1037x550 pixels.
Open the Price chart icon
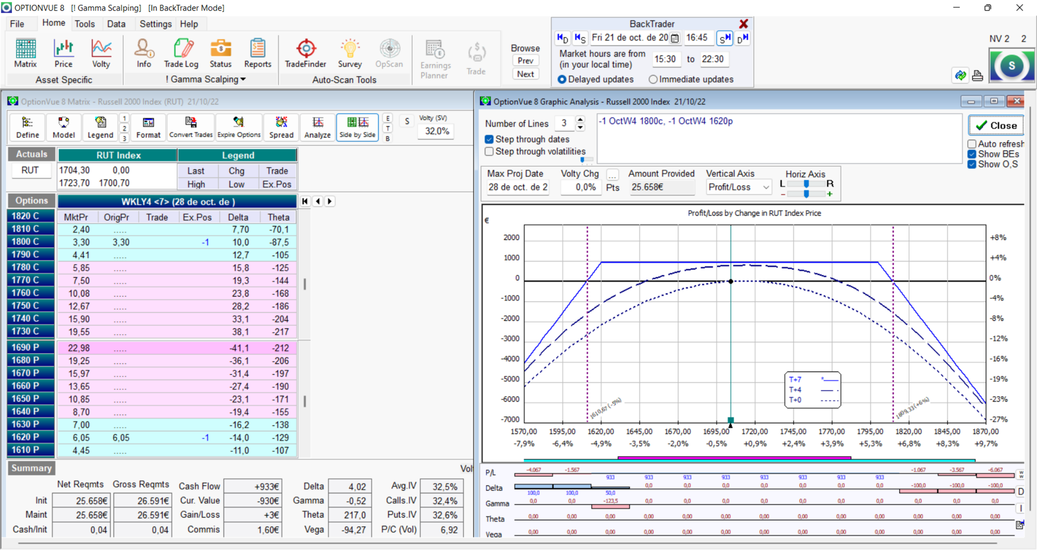(64, 54)
